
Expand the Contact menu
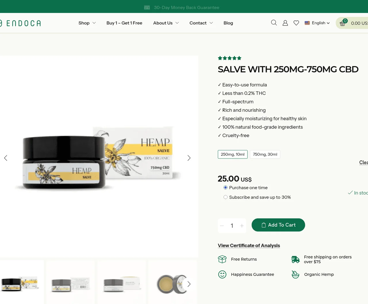point(201,23)
